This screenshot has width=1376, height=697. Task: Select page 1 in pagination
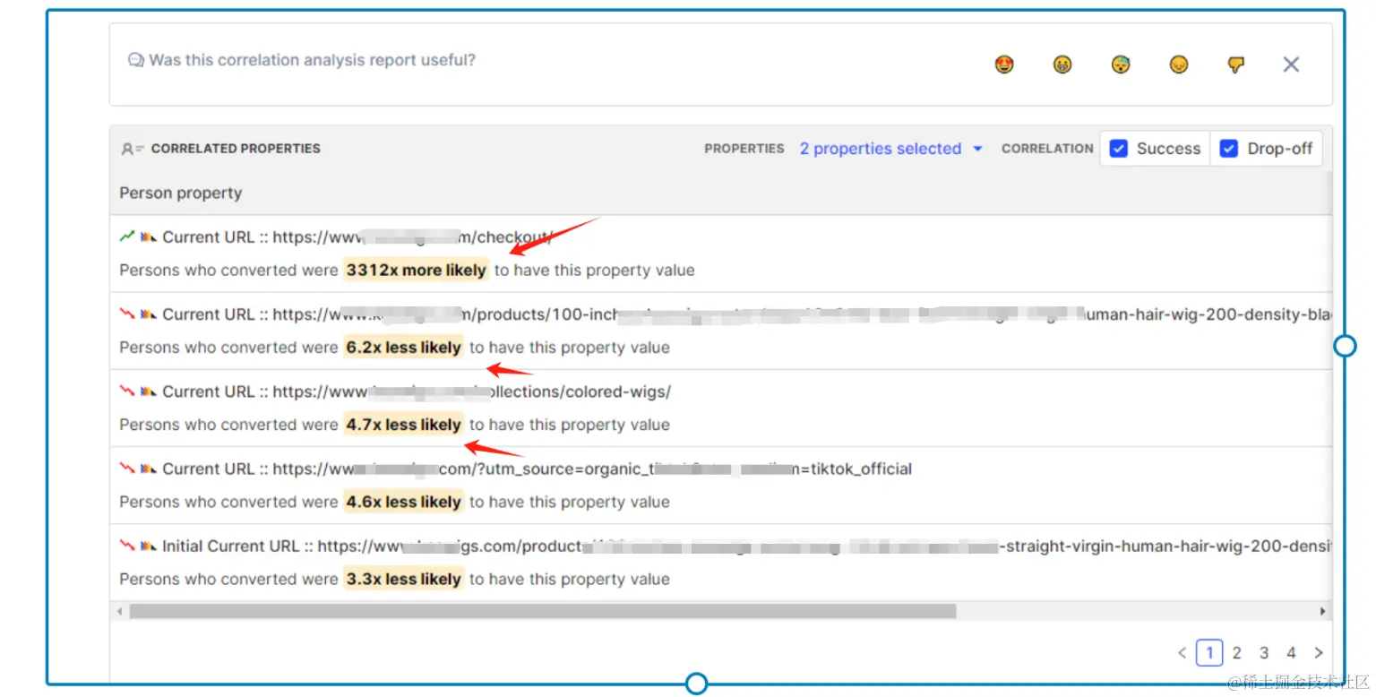(1209, 653)
